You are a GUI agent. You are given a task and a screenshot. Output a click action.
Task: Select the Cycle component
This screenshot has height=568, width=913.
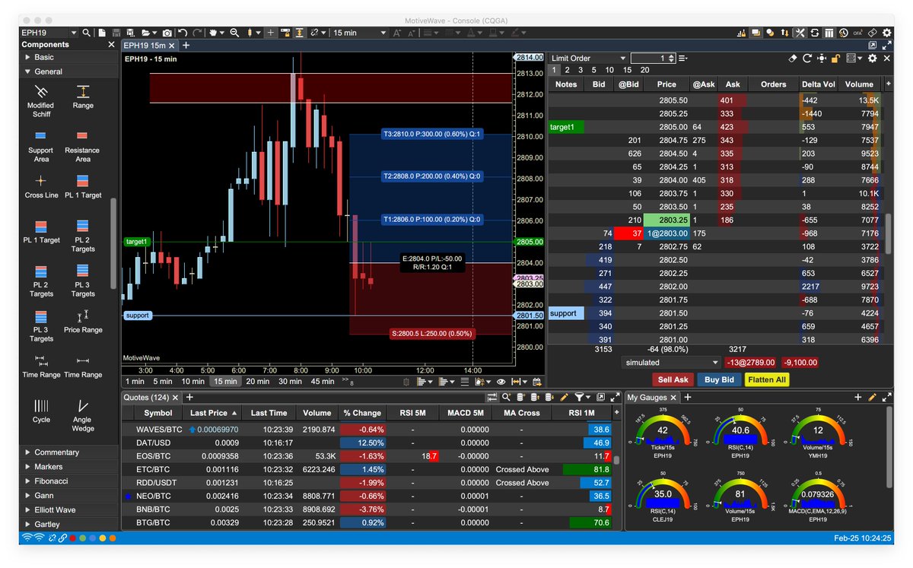point(41,411)
